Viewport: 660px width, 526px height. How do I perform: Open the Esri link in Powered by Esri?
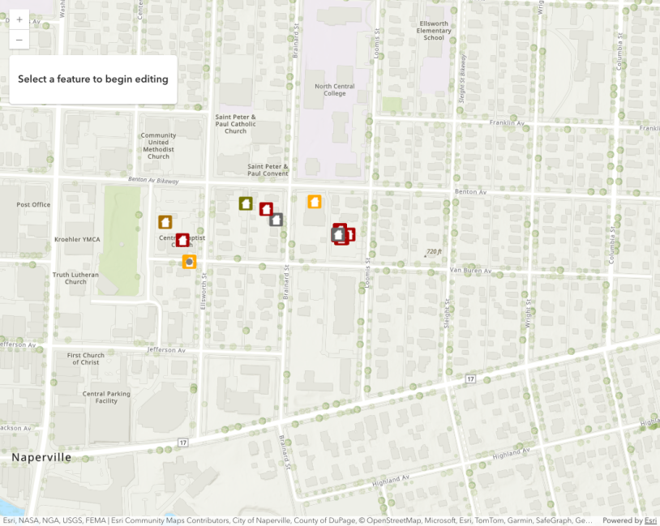650,520
